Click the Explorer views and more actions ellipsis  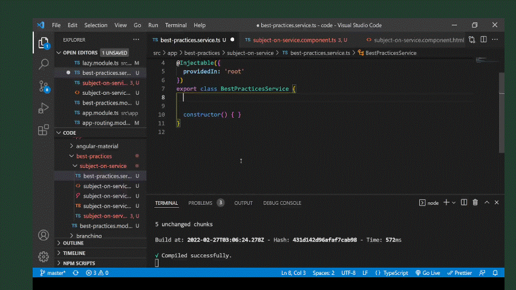click(x=136, y=40)
